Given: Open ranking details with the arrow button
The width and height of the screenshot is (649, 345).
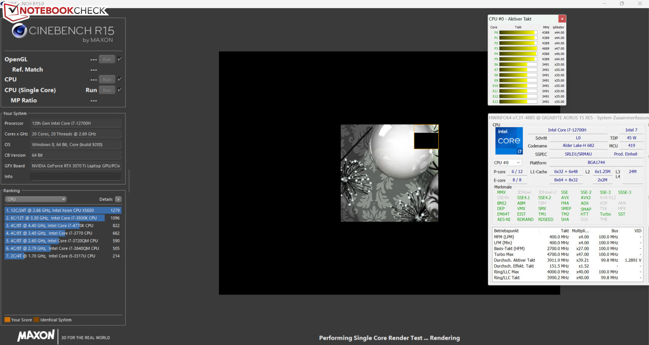Looking at the screenshot, I should tap(118, 199).
